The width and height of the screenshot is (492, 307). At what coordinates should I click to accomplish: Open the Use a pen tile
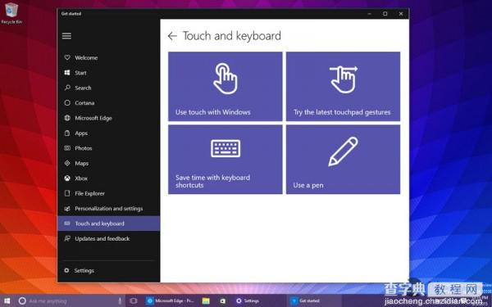[343, 159]
